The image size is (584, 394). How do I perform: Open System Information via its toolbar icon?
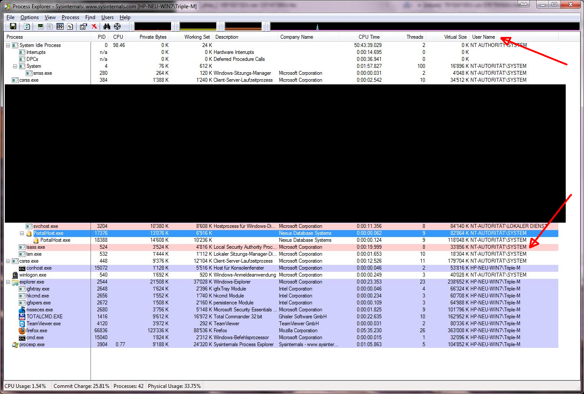coord(40,26)
